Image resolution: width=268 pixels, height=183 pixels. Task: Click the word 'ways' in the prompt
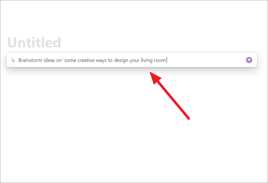coord(101,61)
